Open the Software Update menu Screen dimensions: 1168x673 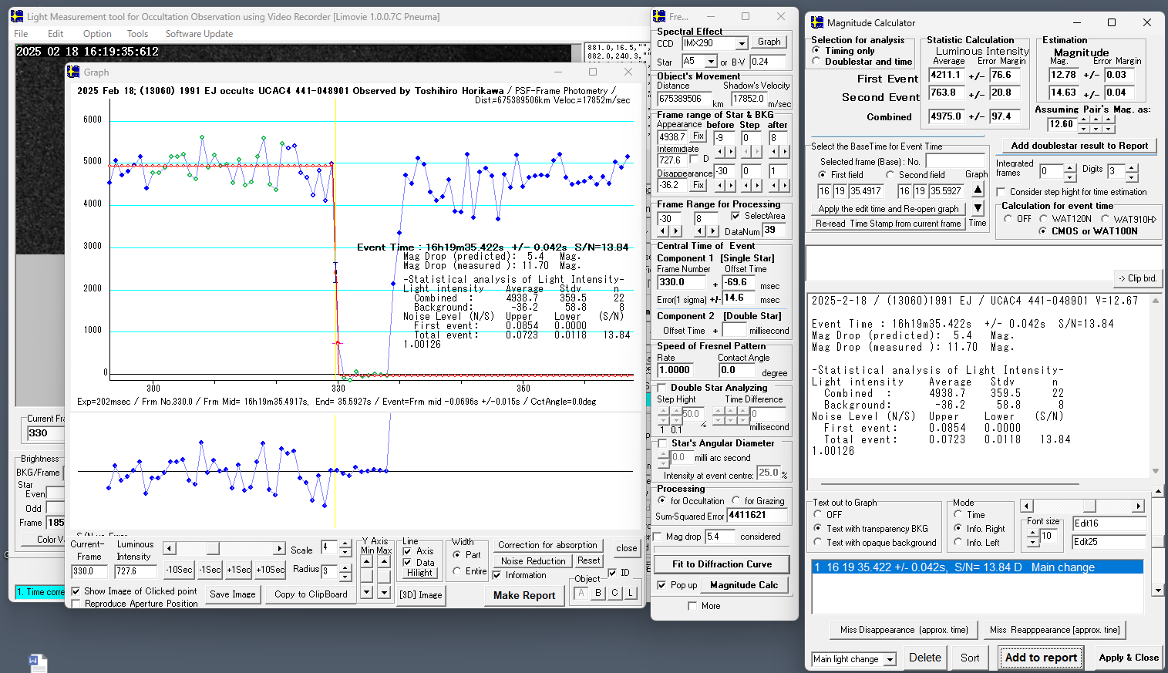point(199,34)
